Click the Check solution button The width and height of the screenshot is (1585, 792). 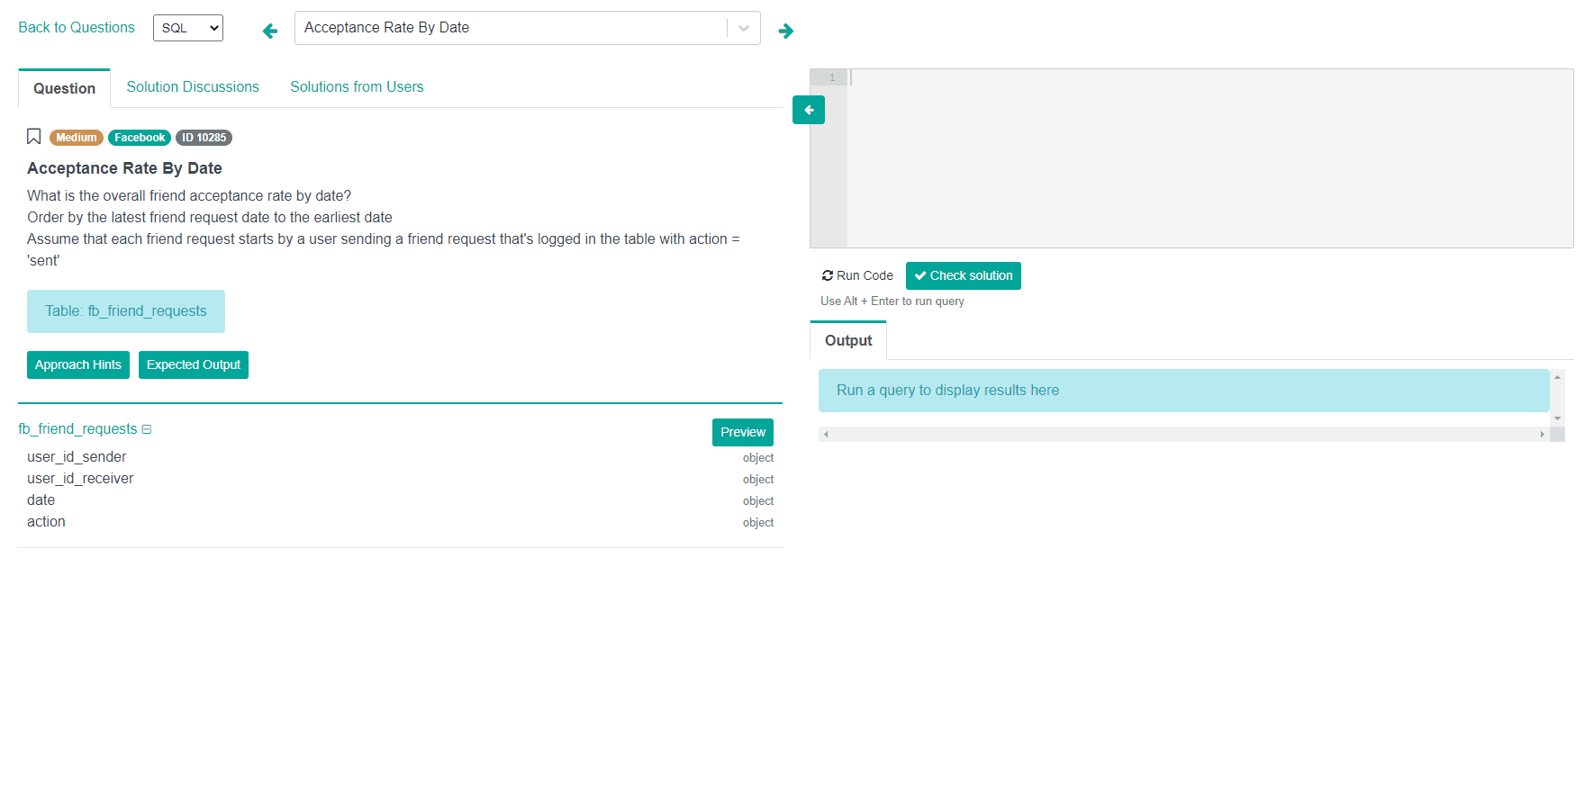coord(964,275)
